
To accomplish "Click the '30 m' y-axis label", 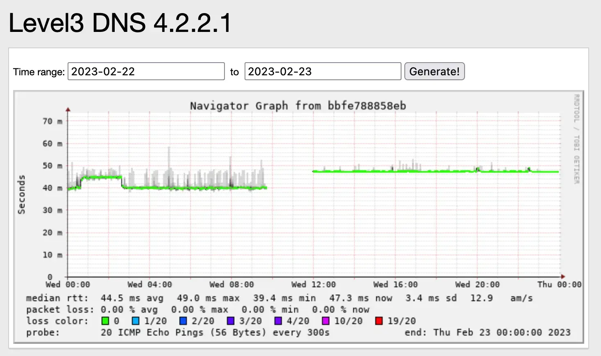I will point(52,210).
